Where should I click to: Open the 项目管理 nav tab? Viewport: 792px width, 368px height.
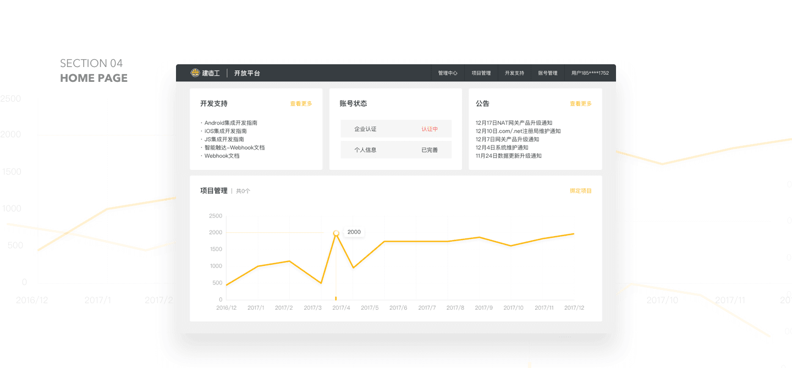click(481, 73)
